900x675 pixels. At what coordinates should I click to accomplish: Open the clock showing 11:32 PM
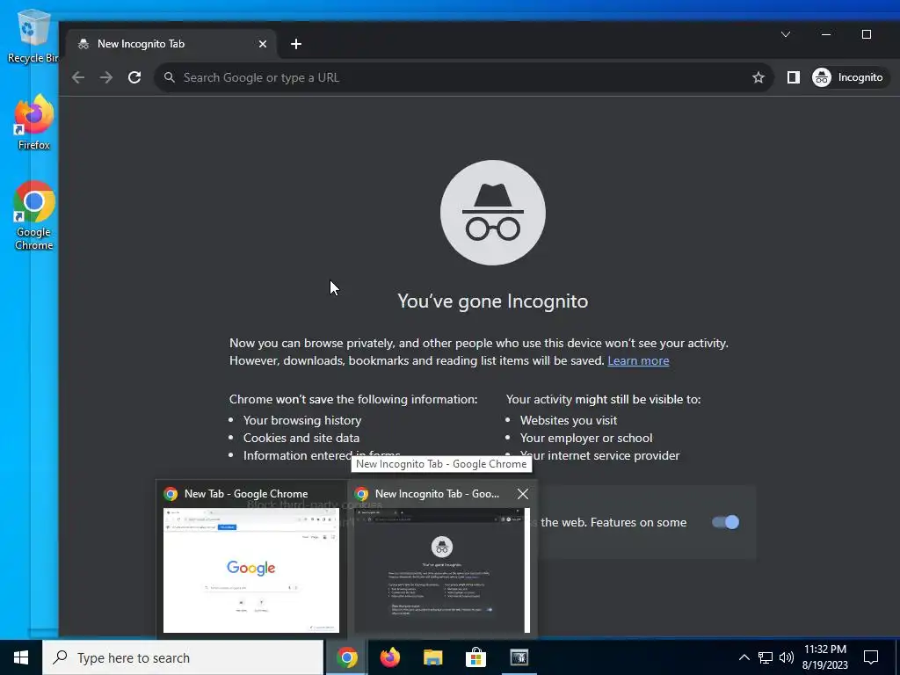pyautogui.click(x=824, y=657)
